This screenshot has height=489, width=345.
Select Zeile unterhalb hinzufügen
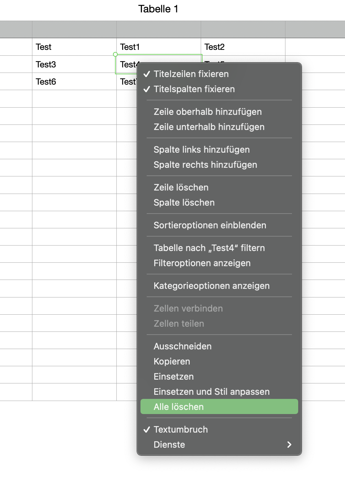[x=209, y=127]
